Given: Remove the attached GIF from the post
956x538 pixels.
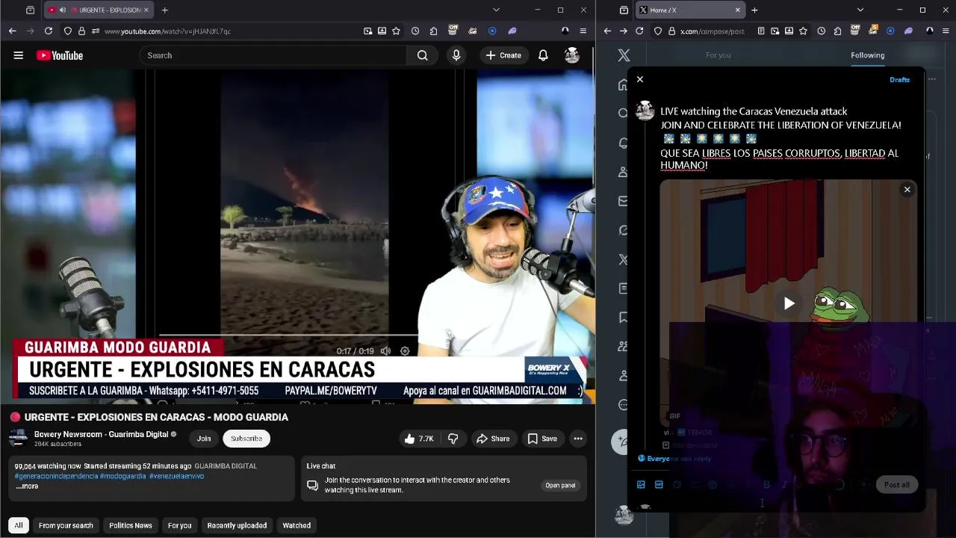Looking at the screenshot, I should pos(907,190).
